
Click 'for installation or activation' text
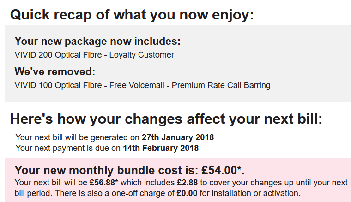point(250,193)
